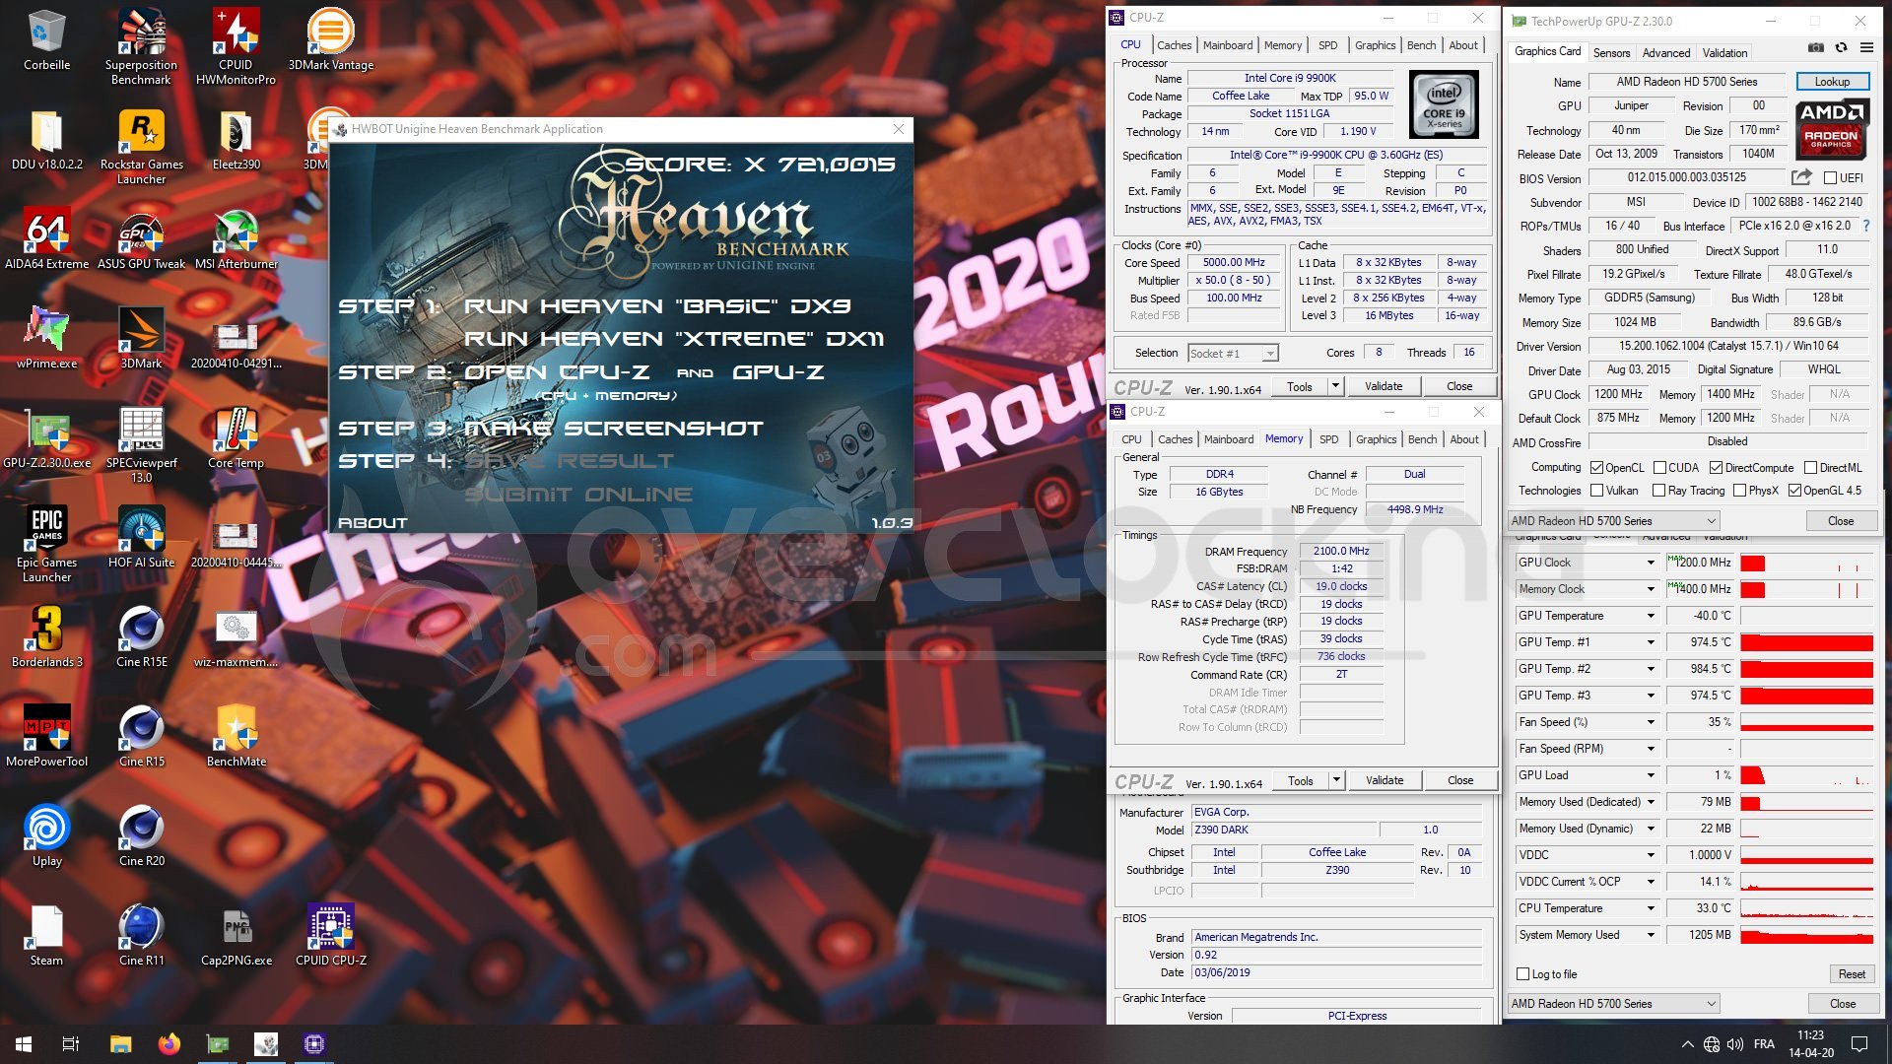Viewport: 1892px width, 1064px height.
Task: Open the Sensors tab in GPU-Z
Action: pyautogui.click(x=1611, y=53)
